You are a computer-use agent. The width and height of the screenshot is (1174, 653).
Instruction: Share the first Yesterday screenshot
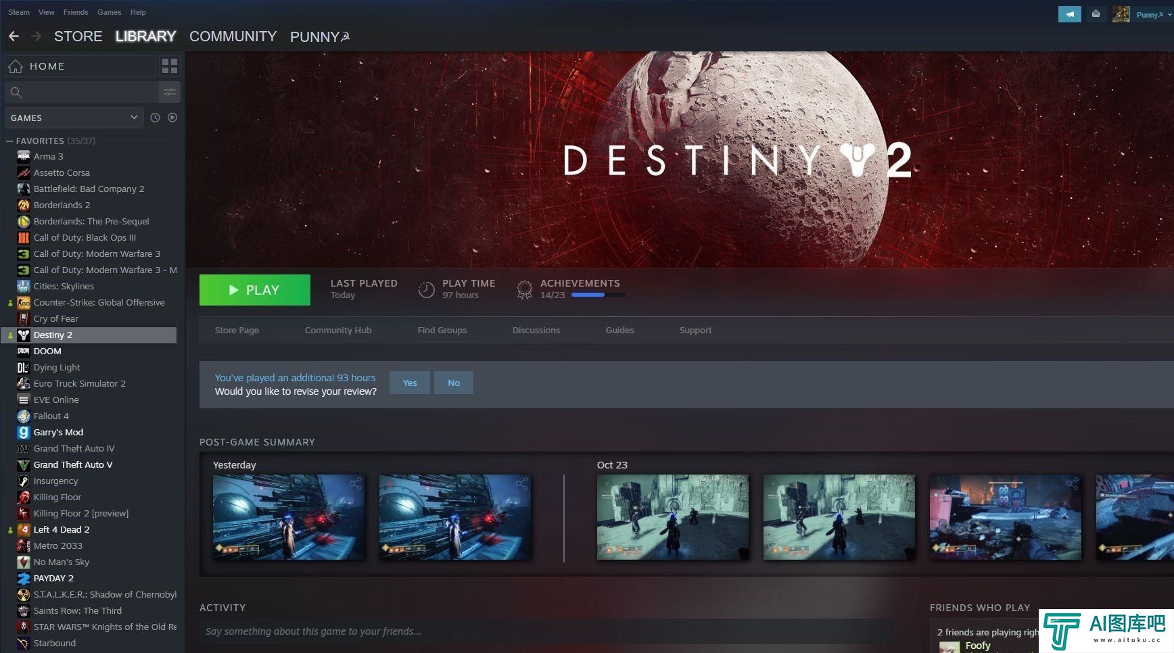355,484
